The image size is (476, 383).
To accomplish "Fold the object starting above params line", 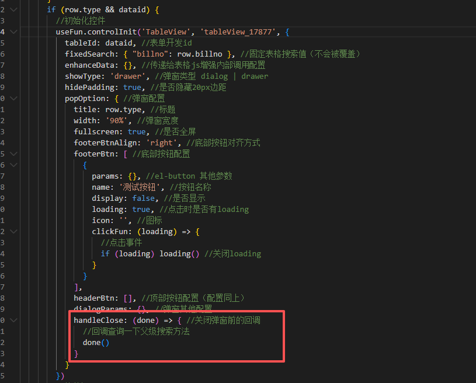I will point(14,165).
